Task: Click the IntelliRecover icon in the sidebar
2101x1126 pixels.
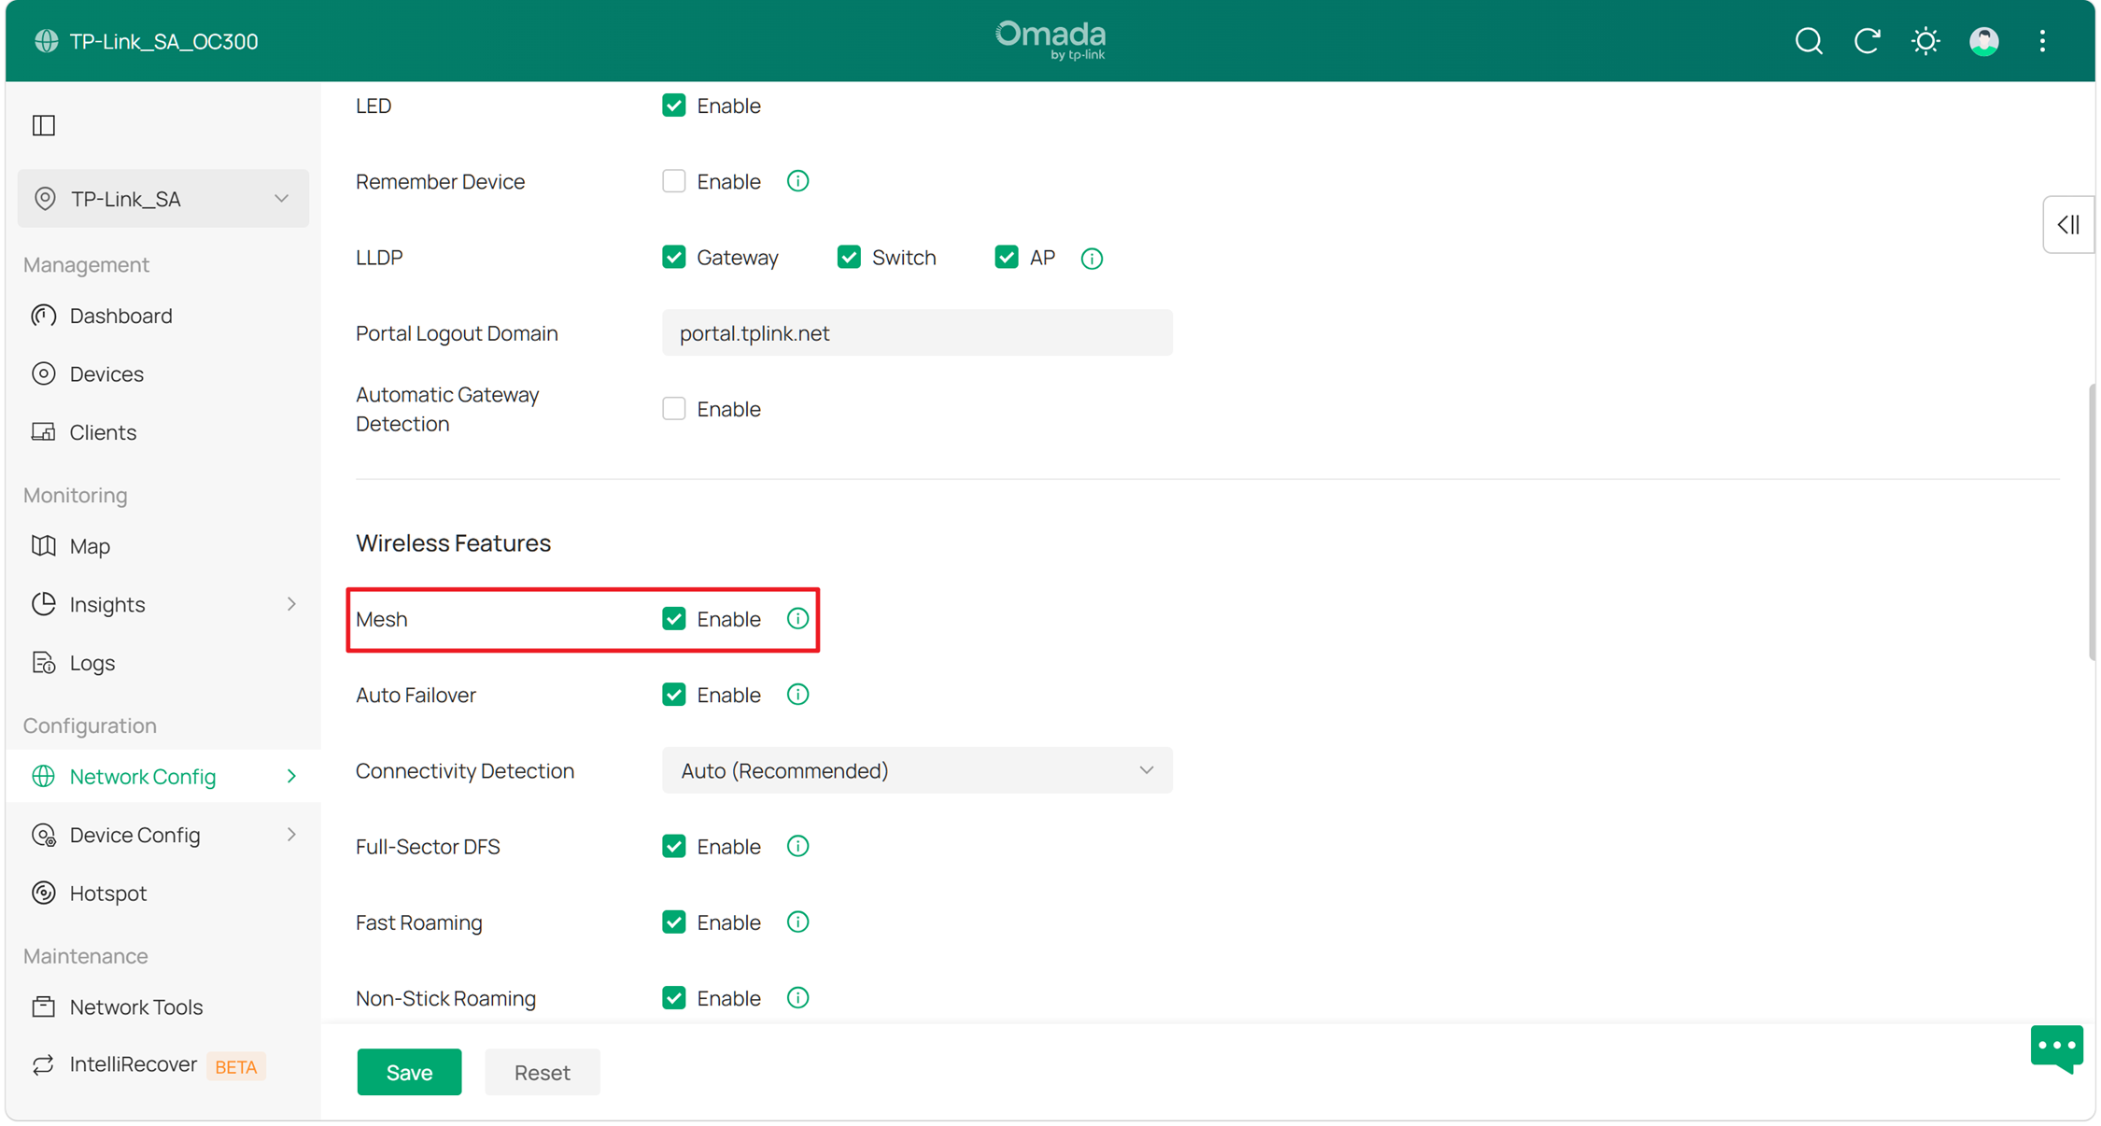Action: click(x=44, y=1065)
